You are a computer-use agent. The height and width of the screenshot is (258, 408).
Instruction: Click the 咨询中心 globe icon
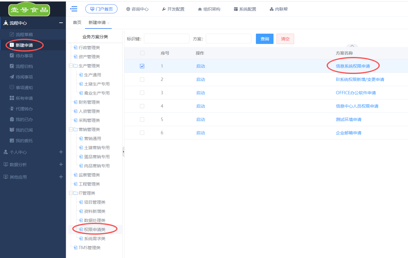[128, 9]
